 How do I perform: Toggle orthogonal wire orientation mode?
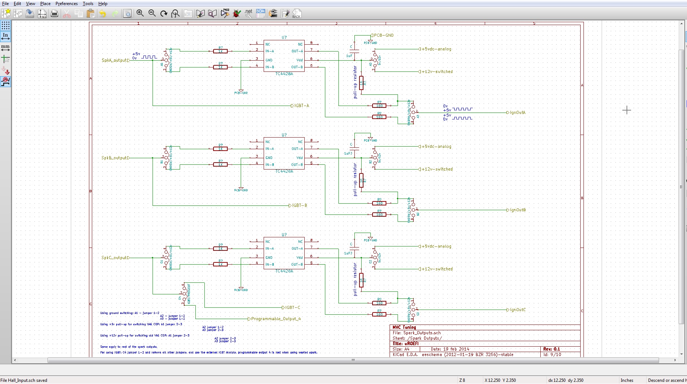tap(5, 82)
